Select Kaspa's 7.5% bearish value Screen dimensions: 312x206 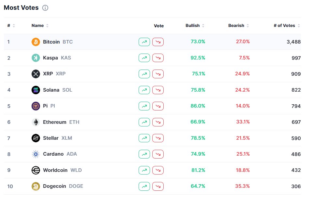pos(244,58)
